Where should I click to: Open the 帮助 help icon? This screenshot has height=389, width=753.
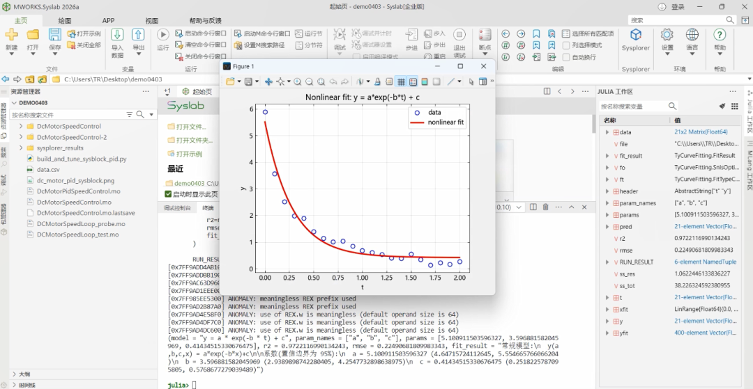(x=720, y=35)
